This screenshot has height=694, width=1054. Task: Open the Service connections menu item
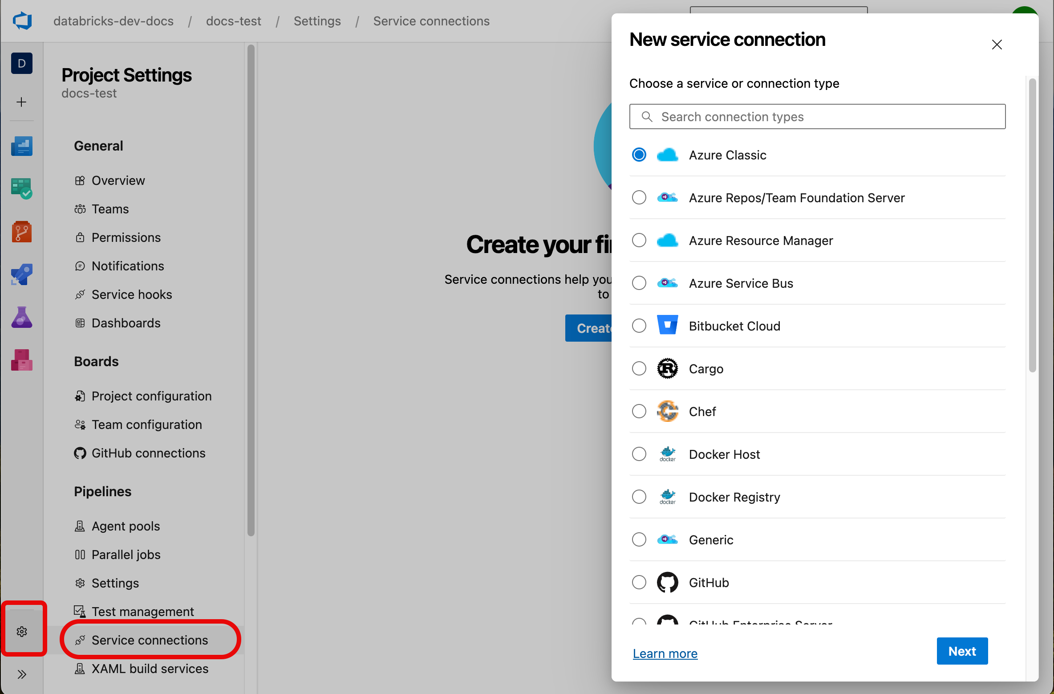[150, 640]
